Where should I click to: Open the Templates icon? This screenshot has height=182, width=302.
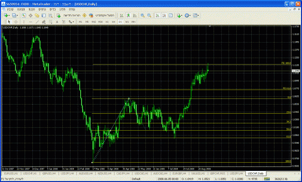[195, 15]
